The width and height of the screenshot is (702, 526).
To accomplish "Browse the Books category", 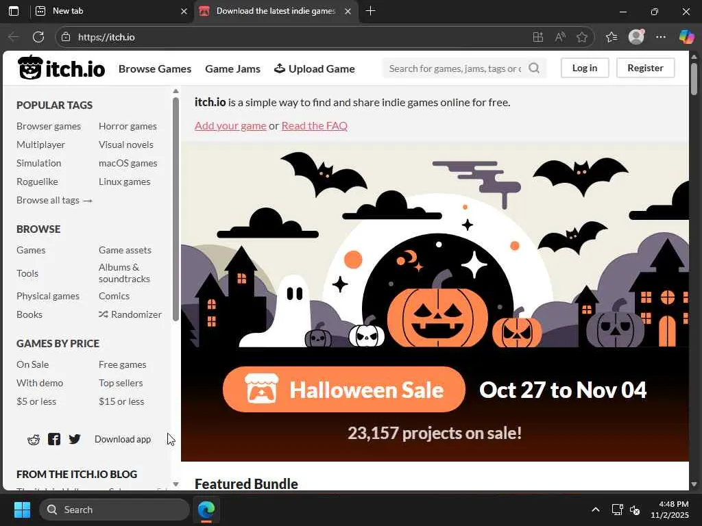I will (29, 314).
